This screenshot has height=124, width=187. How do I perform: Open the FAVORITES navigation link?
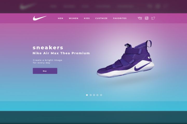pyautogui.click(x=120, y=18)
